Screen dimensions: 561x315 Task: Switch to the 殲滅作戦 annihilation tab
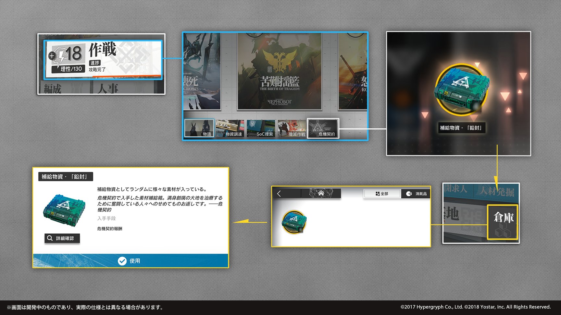click(x=292, y=128)
